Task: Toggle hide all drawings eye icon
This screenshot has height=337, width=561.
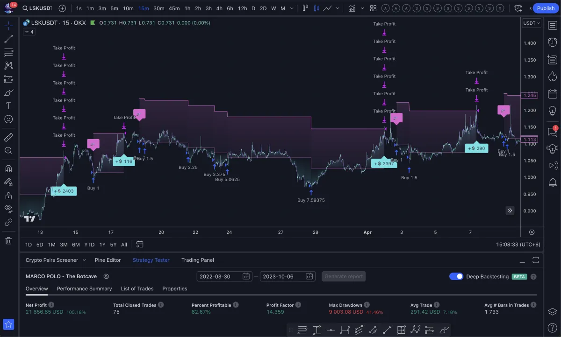Action: [8, 208]
